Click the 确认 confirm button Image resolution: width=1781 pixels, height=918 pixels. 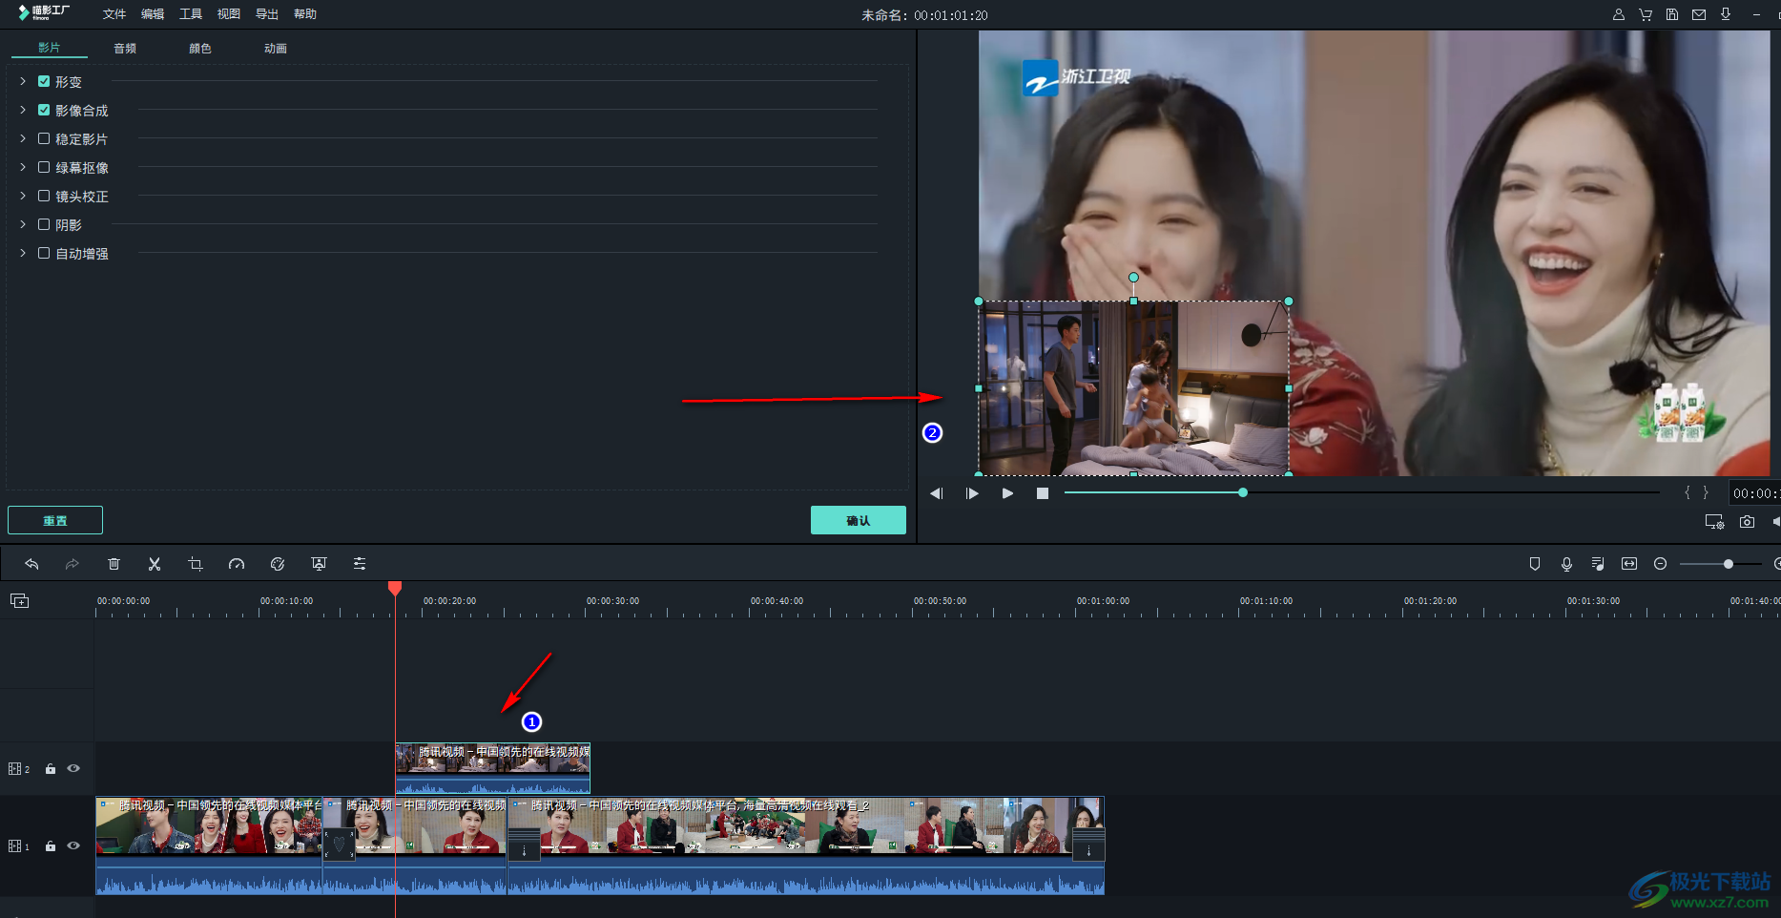coord(859,520)
